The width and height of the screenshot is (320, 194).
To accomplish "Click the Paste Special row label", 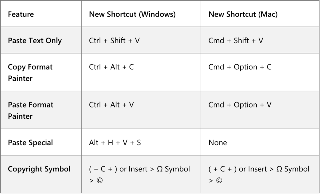I will (30, 142).
